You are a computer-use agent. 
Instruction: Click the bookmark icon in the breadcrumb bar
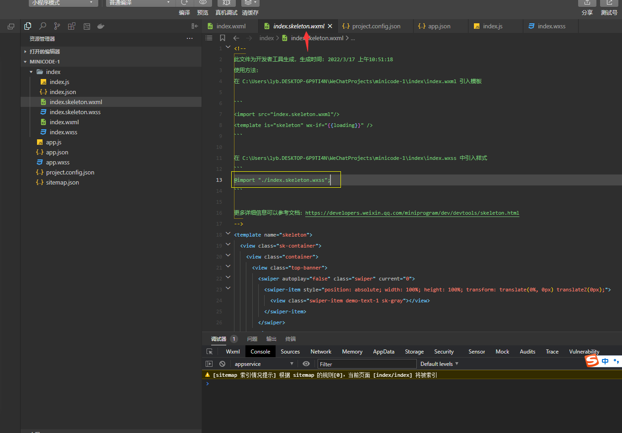tap(223, 38)
